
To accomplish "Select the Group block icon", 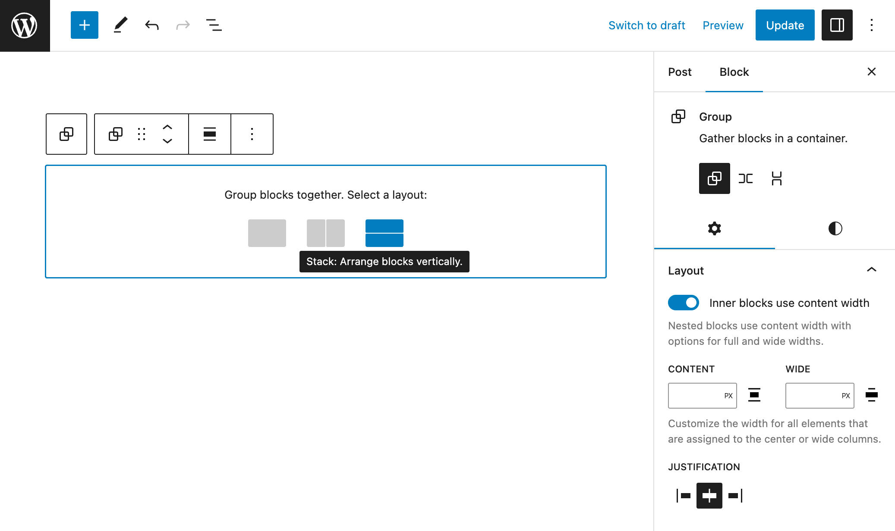I will tap(678, 116).
